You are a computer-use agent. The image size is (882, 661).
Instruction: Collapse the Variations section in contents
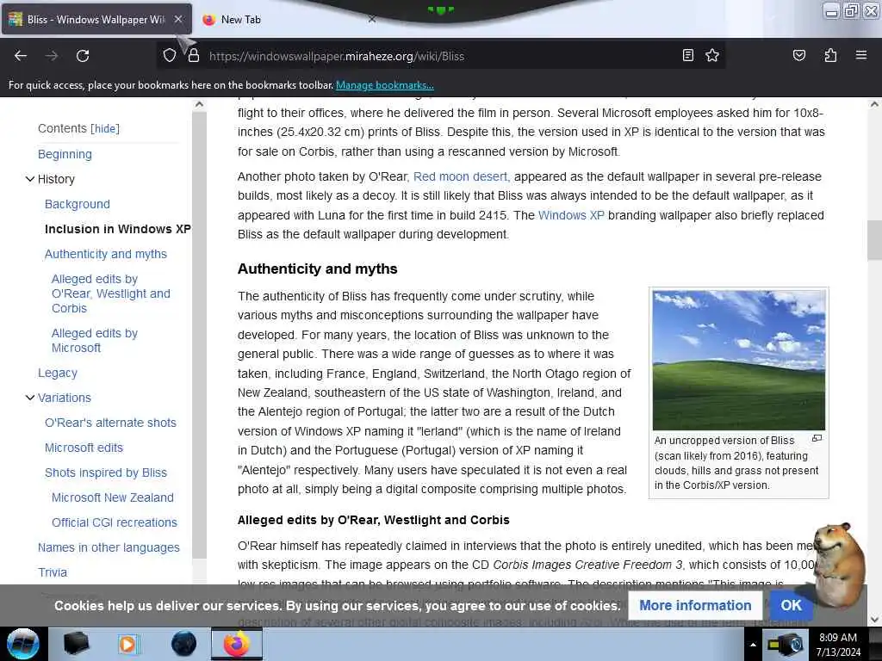click(x=30, y=398)
